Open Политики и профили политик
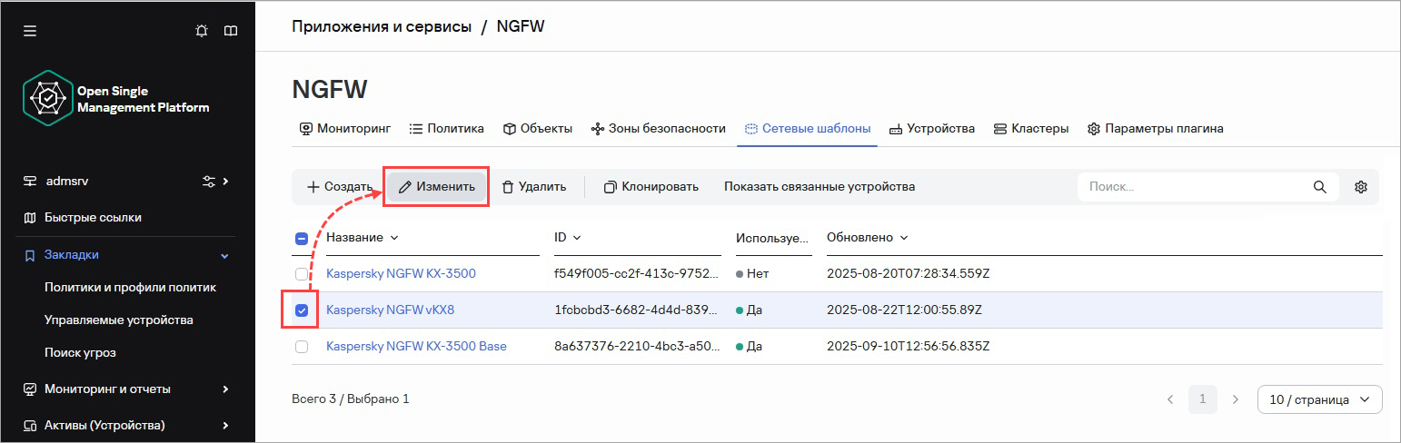Screen dimensions: 1401x443 tap(130, 288)
